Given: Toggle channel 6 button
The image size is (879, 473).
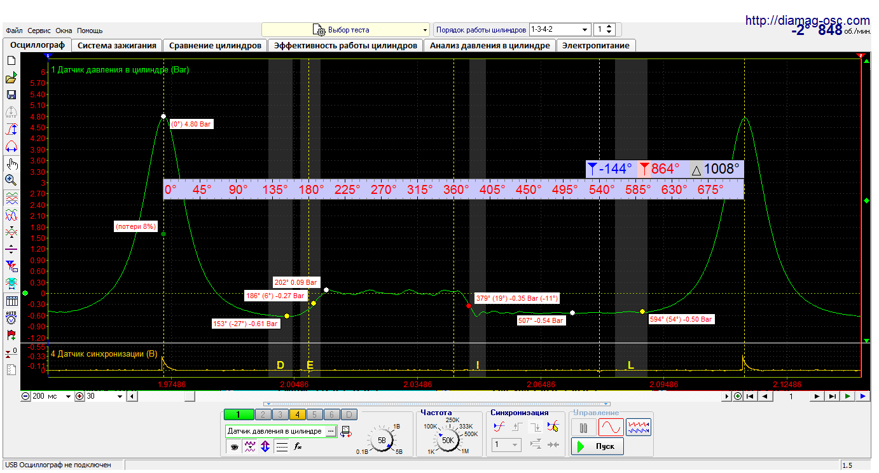Looking at the screenshot, I should tap(332, 415).
